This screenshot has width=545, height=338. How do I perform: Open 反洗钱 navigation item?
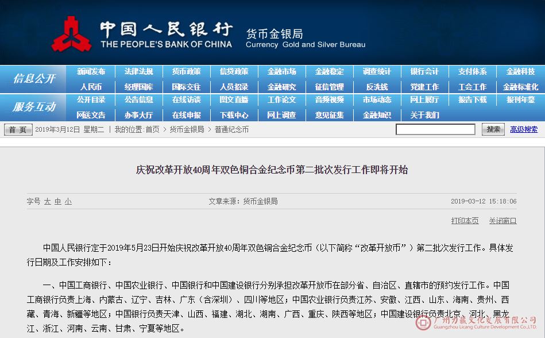tap(377, 87)
